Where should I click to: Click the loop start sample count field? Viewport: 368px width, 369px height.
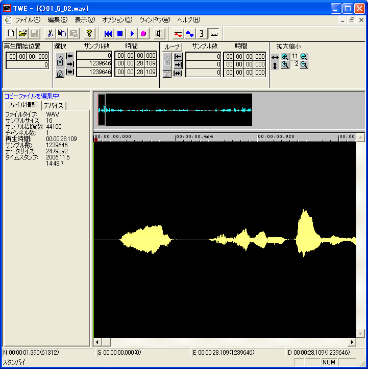pyautogui.click(x=203, y=57)
